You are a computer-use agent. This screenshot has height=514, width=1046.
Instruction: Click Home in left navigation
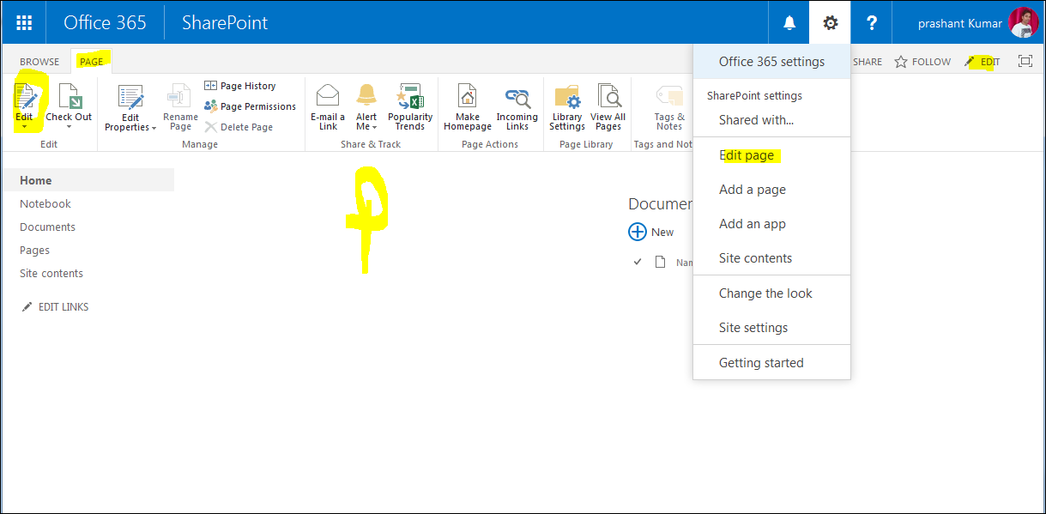coord(36,180)
